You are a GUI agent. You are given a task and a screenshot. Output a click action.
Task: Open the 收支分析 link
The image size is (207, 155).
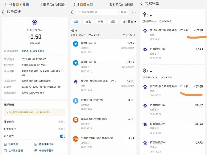[129, 35]
